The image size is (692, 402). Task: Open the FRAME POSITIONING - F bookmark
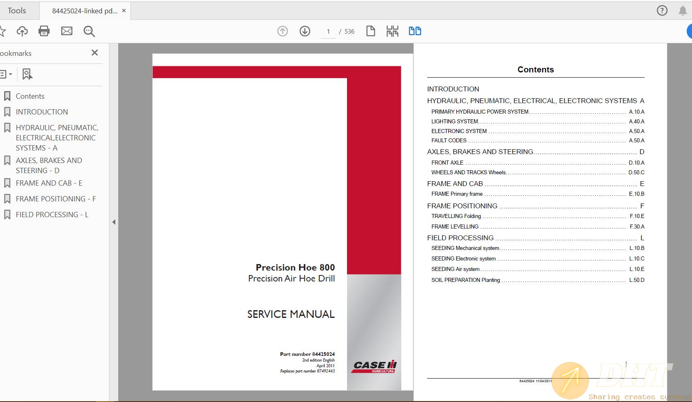point(56,199)
